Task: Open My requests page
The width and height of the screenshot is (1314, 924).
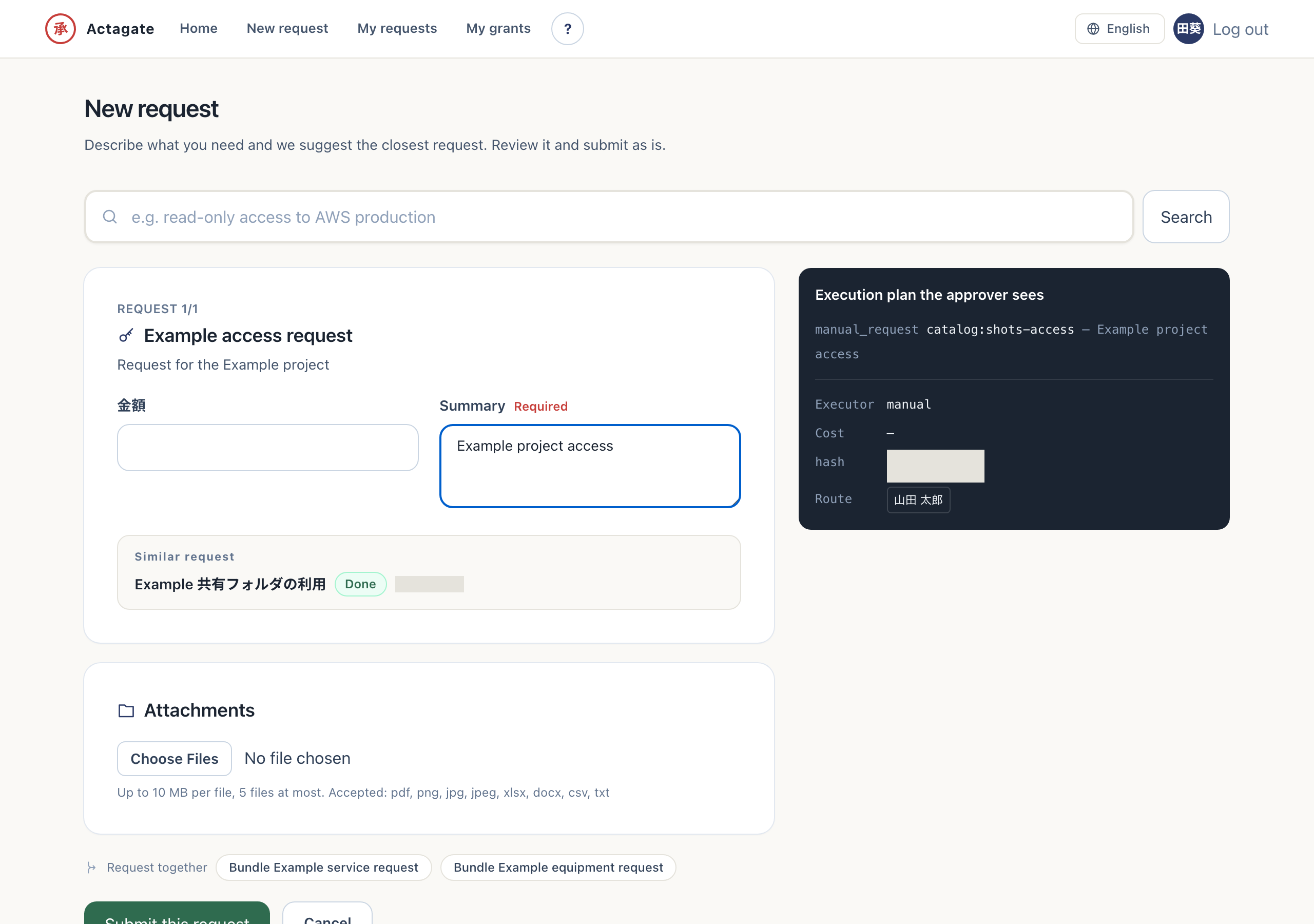Action: tap(397, 29)
